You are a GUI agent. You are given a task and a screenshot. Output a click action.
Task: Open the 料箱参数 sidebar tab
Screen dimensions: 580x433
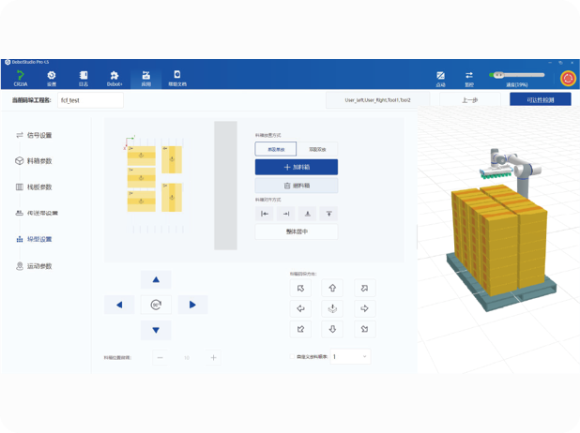click(39, 161)
